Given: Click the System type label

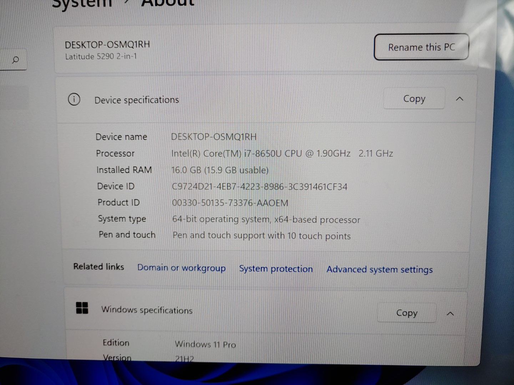Looking at the screenshot, I should [122, 219].
